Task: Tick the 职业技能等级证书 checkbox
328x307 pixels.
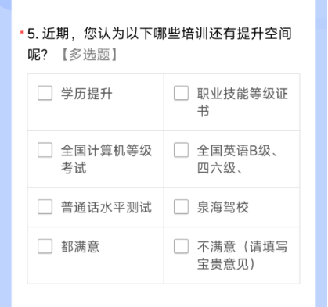Action: [181, 93]
